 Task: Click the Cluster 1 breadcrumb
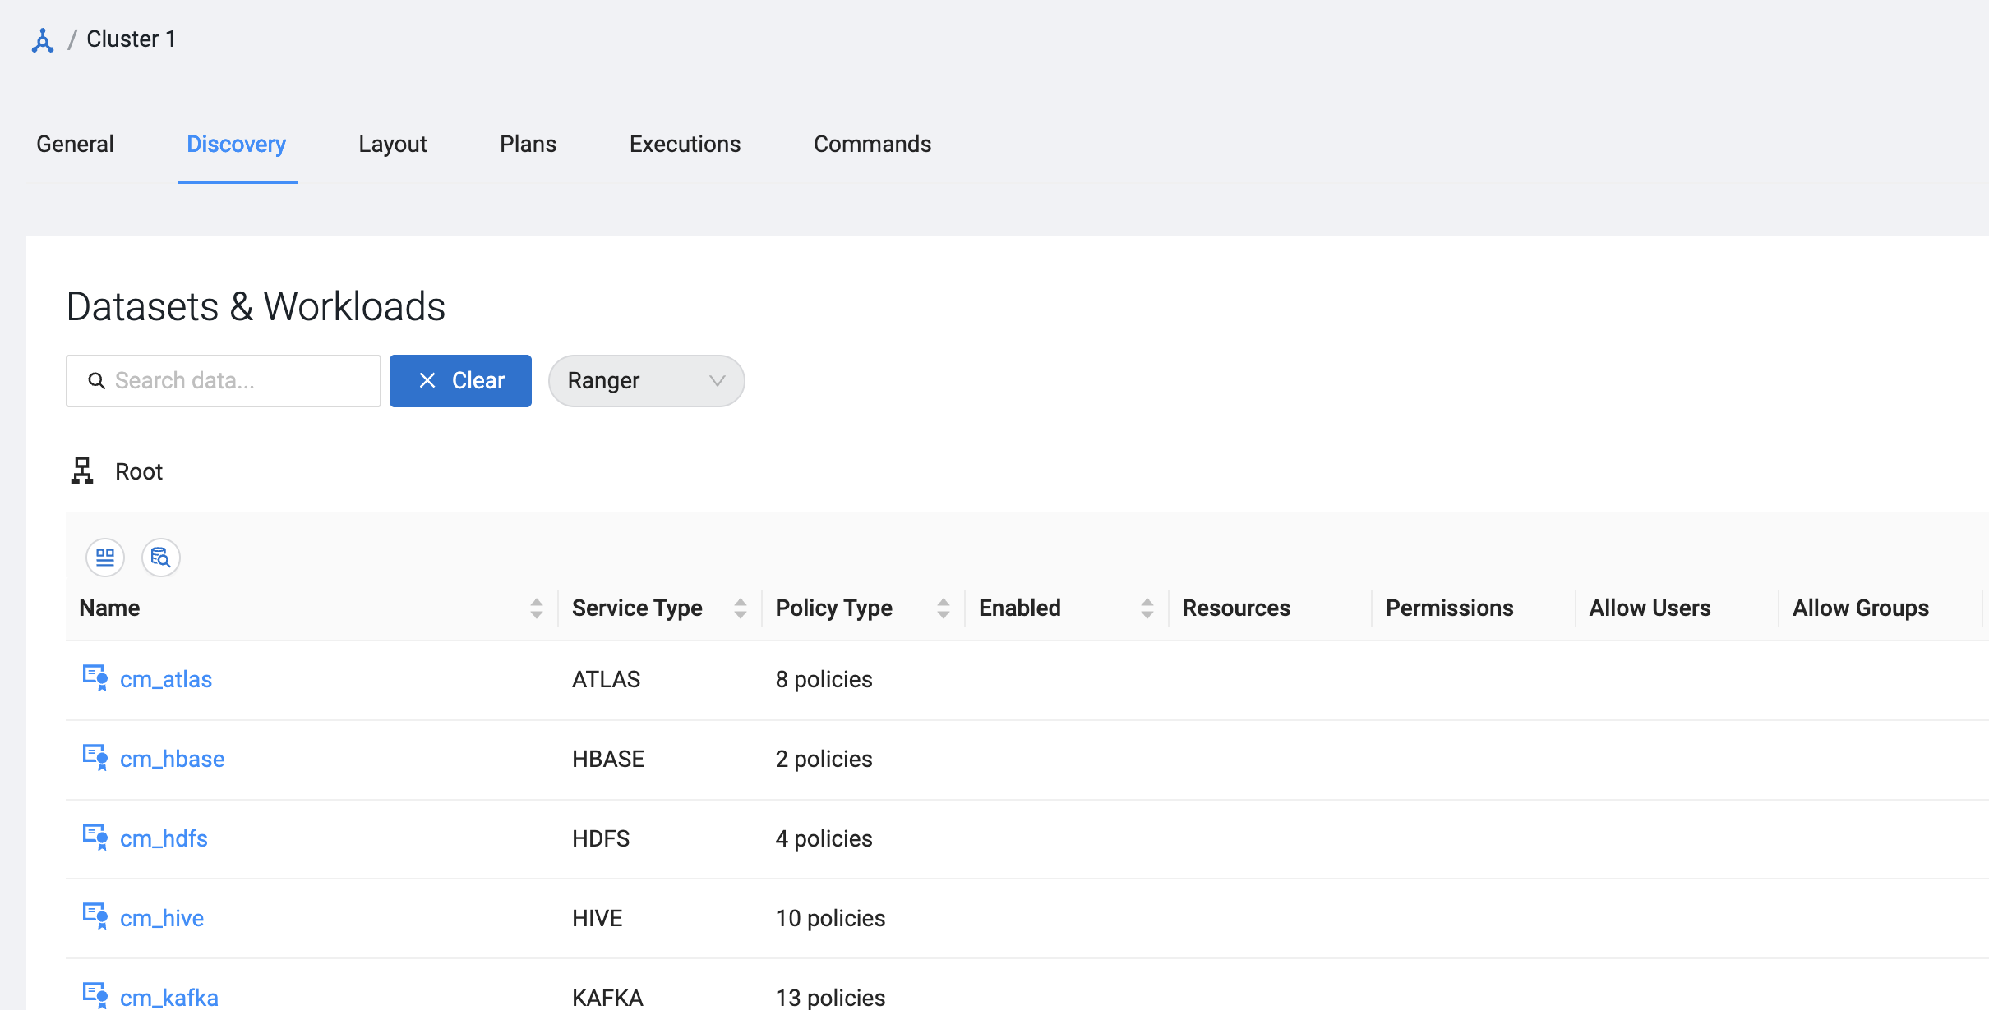point(132,39)
